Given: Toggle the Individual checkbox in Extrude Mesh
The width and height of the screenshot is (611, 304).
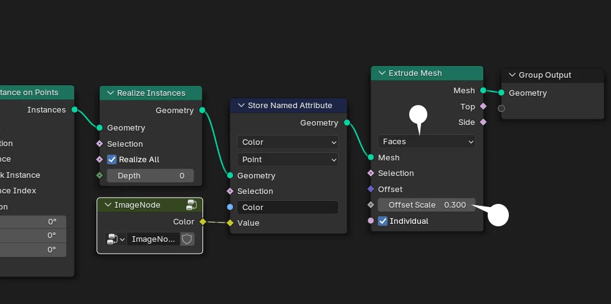Looking at the screenshot, I should 382,221.
